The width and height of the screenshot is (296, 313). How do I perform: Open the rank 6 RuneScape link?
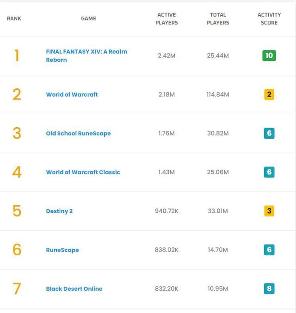click(x=62, y=250)
